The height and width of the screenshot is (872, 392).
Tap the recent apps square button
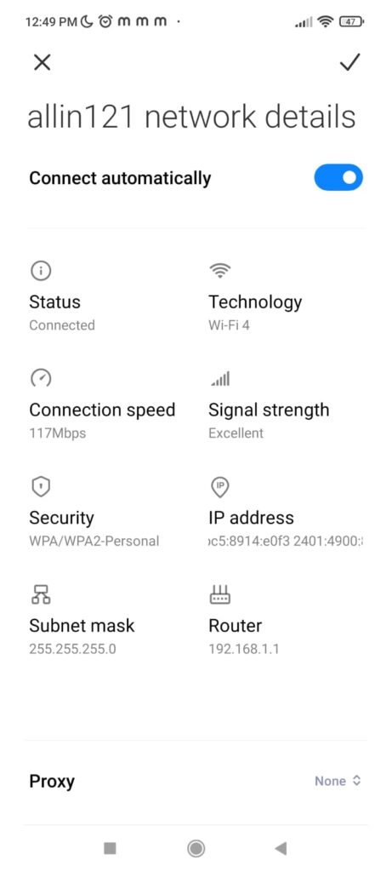[110, 848]
